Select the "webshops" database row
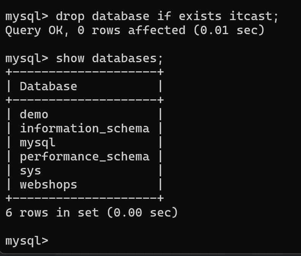 point(48,185)
